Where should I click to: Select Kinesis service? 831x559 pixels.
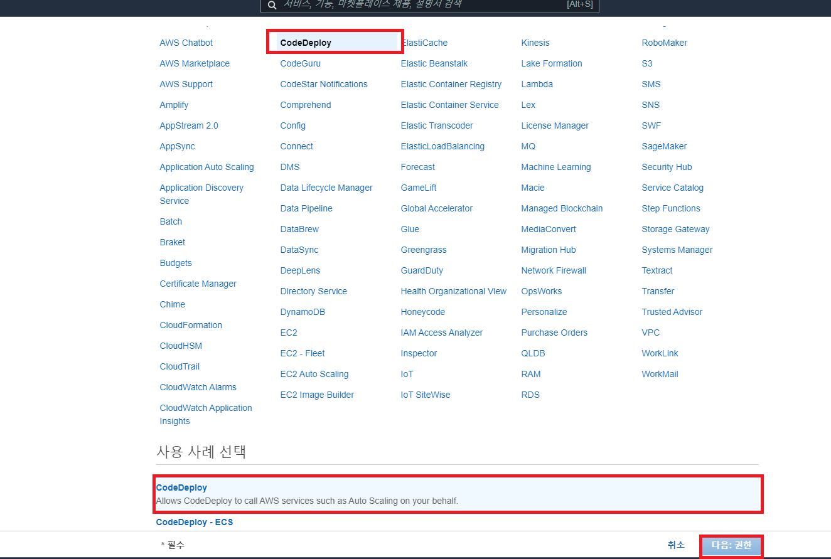[x=535, y=43]
